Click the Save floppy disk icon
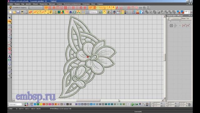Image resolution: width=200 pixels, height=113 pixels. coord(18,12)
